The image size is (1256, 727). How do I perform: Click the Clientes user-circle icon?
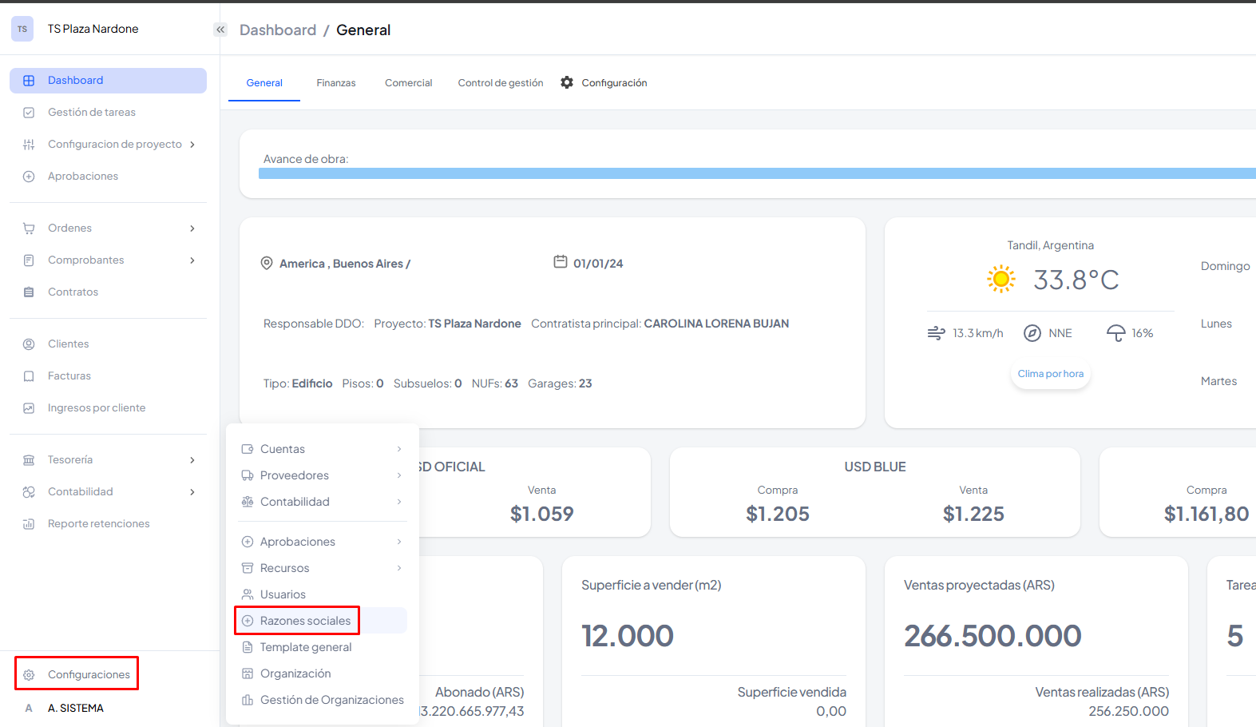click(29, 344)
